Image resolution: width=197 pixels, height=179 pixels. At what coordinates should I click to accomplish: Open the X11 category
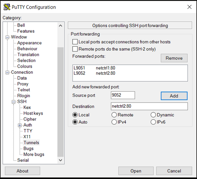pos(27,137)
